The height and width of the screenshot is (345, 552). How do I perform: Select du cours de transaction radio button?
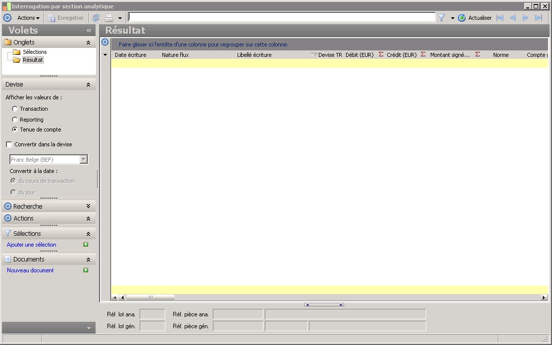(13, 181)
